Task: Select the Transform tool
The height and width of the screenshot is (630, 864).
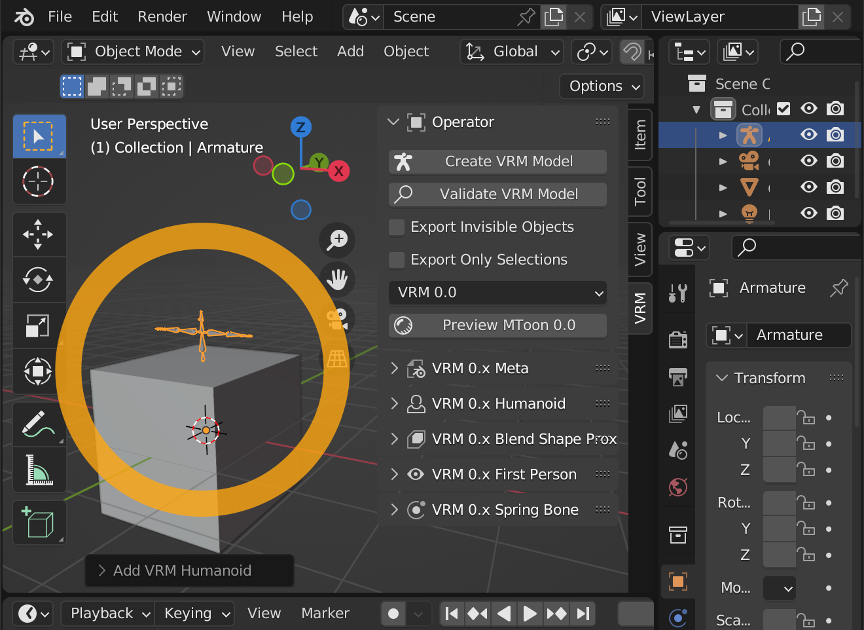Action: click(39, 371)
